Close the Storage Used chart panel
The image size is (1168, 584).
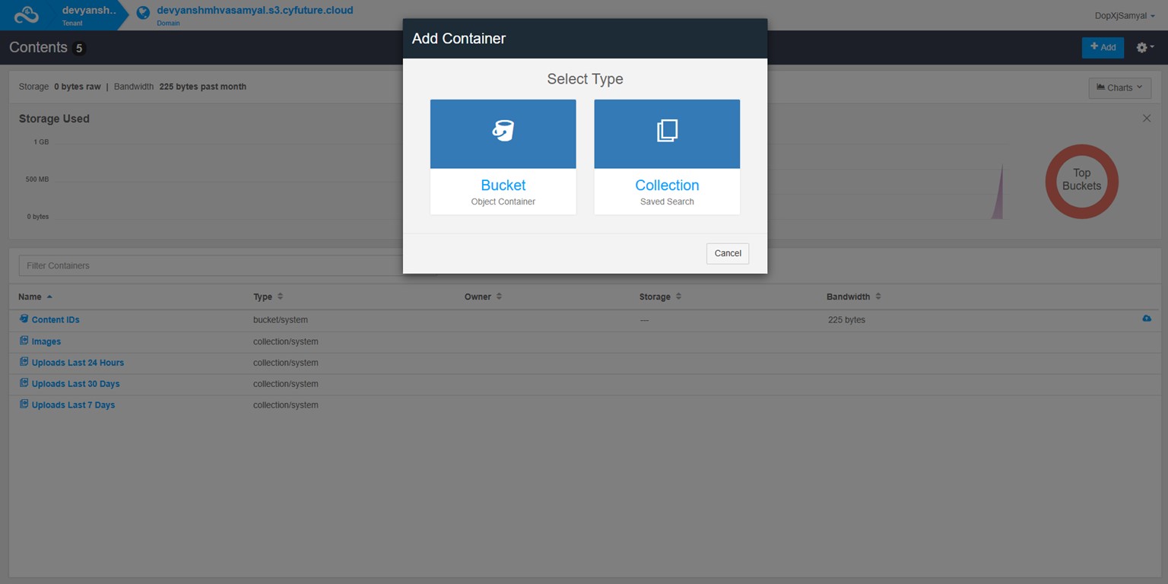pos(1147,118)
